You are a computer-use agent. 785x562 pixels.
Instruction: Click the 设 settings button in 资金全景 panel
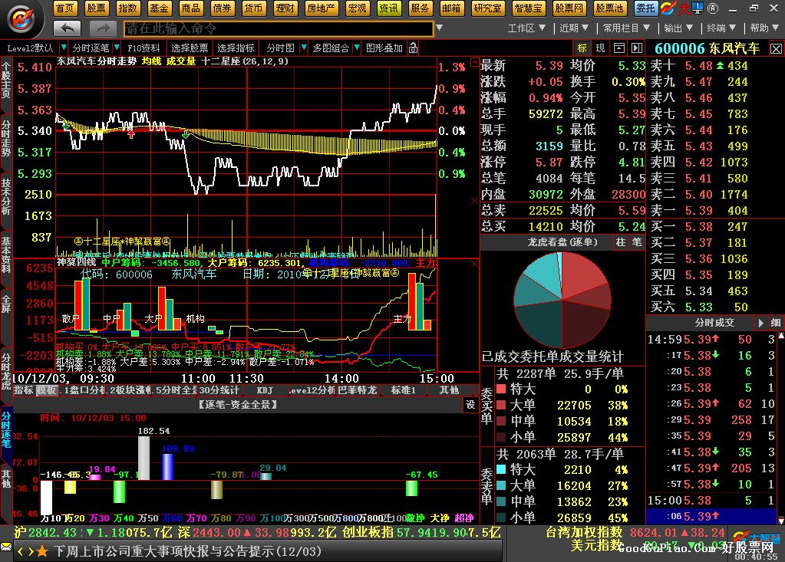pyautogui.click(x=470, y=405)
